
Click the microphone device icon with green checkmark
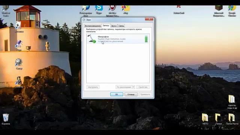tap(91, 39)
